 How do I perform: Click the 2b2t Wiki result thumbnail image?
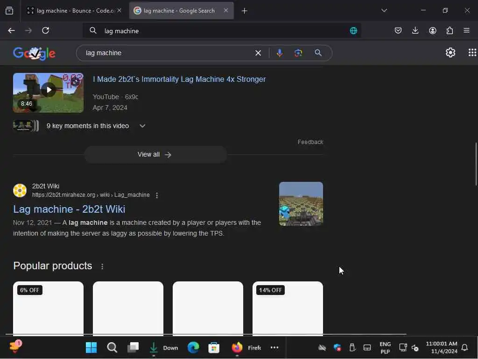coord(301,204)
